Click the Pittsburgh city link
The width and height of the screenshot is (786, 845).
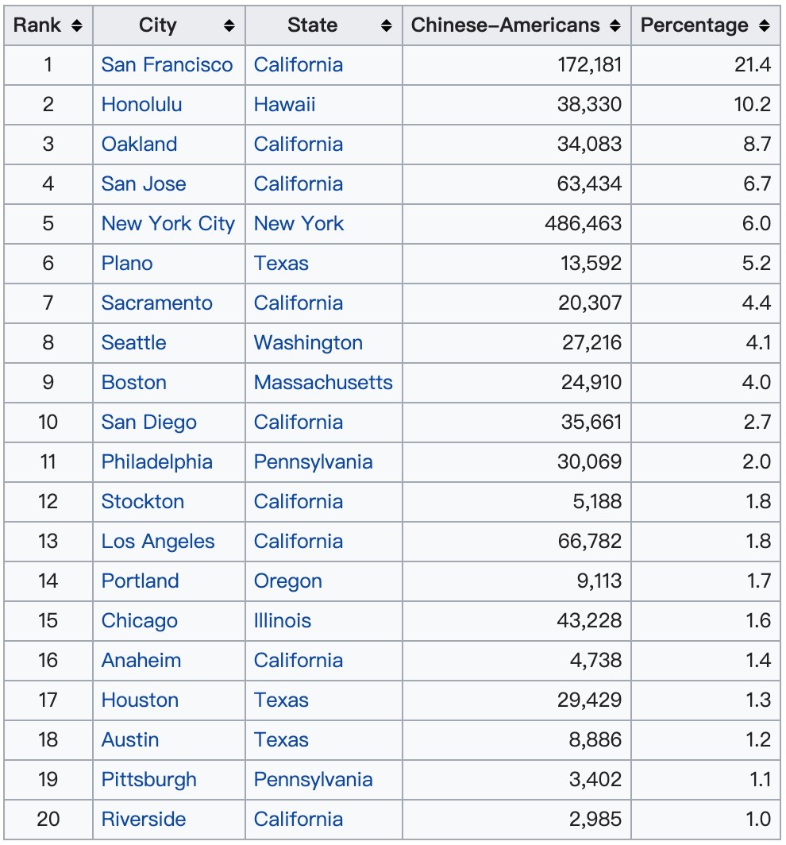(x=148, y=780)
